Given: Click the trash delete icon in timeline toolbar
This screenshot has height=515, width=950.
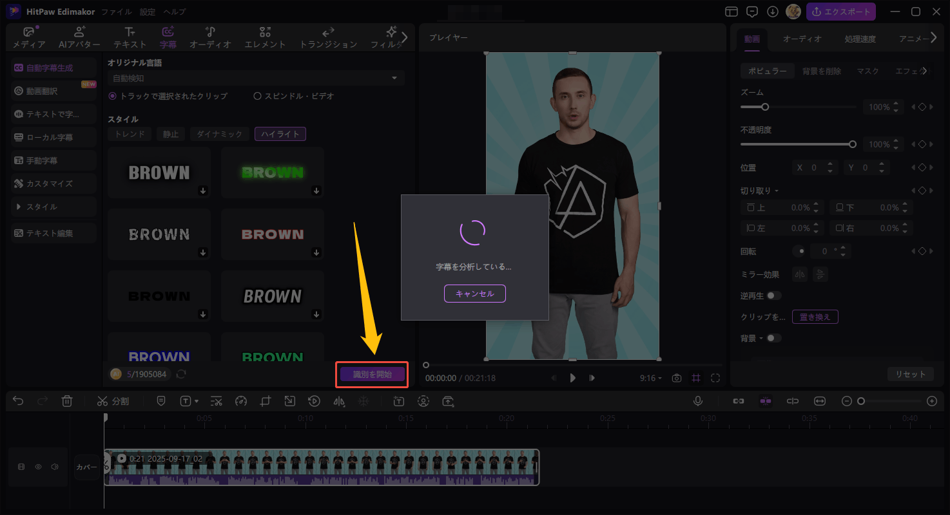Looking at the screenshot, I should tap(67, 401).
